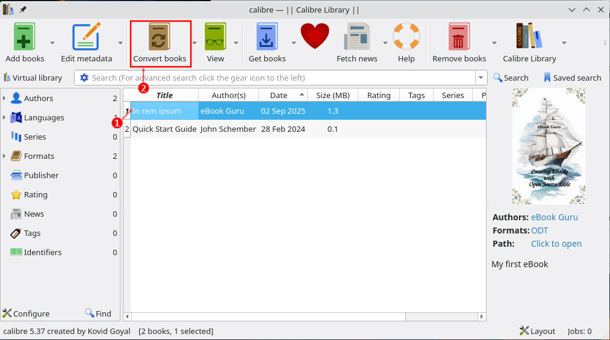Screen dimensions: 610x340
Task: Open advanced search gear icon
Action: click(x=84, y=78)
